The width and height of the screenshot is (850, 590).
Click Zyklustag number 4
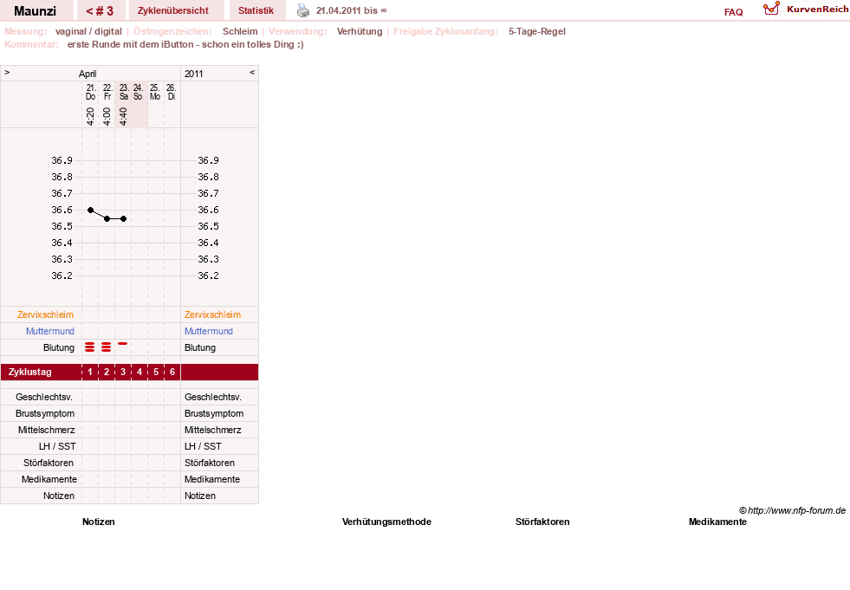pyautogui.click(x=140, y=372)
